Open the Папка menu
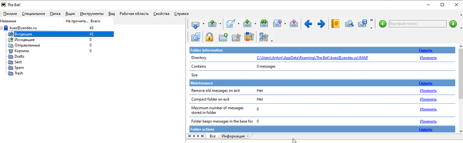Image resolution: width=463 pixels, height=143 pixels. pos(55,13)
